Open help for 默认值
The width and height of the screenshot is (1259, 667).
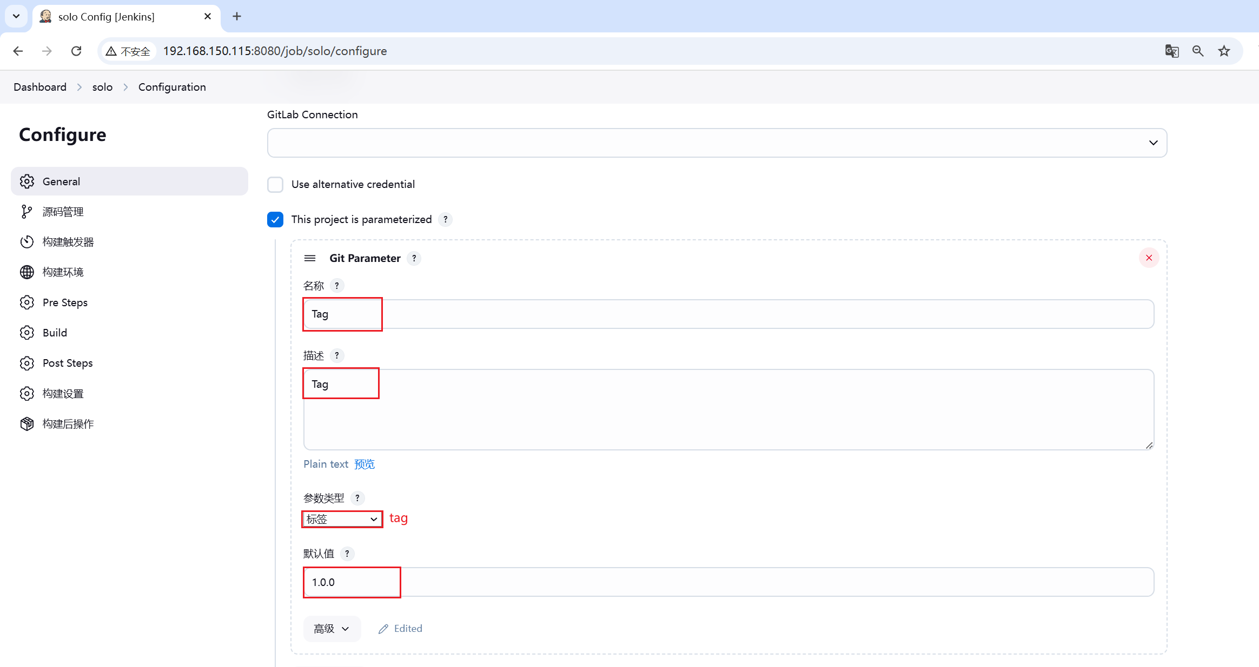[347, 554]
